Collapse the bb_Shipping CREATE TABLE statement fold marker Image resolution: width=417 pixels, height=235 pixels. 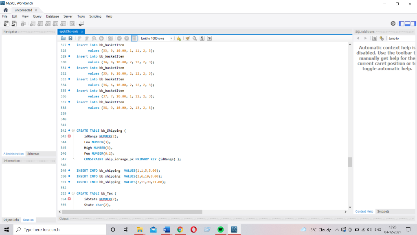pyautogui.click(x=72, y=131)
